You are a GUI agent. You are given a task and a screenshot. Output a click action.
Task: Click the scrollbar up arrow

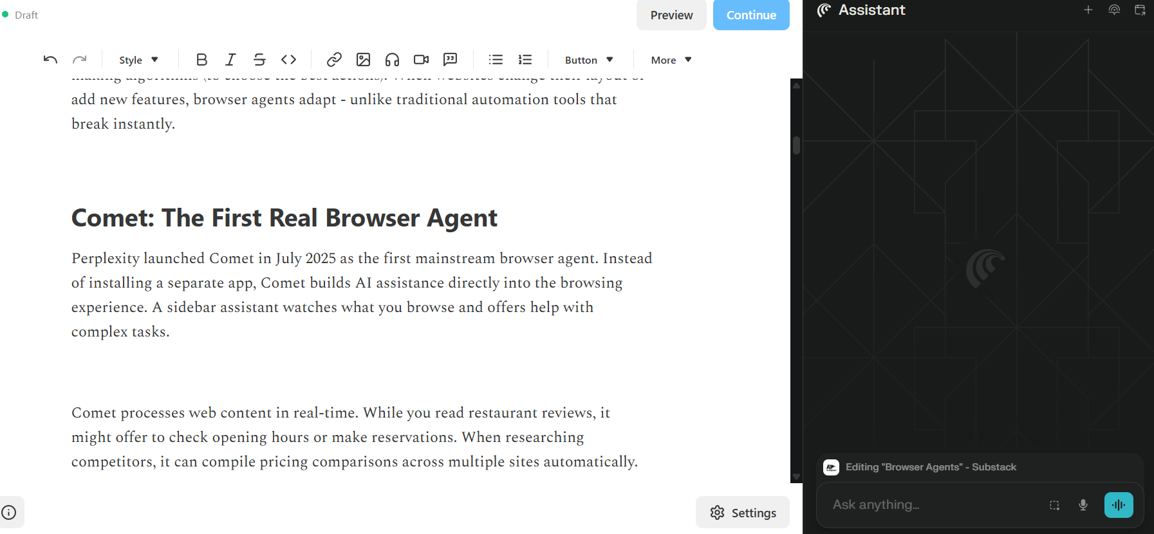pos(796,85)
